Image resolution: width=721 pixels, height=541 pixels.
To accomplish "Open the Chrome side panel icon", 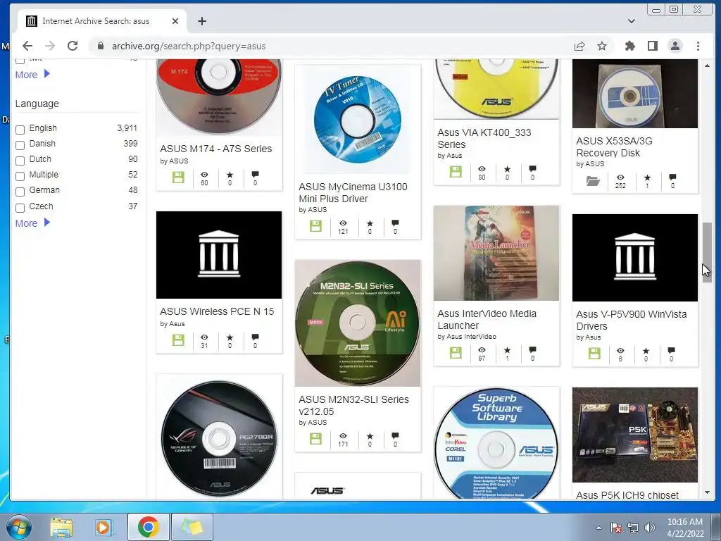I will click(x=653, y=46).
